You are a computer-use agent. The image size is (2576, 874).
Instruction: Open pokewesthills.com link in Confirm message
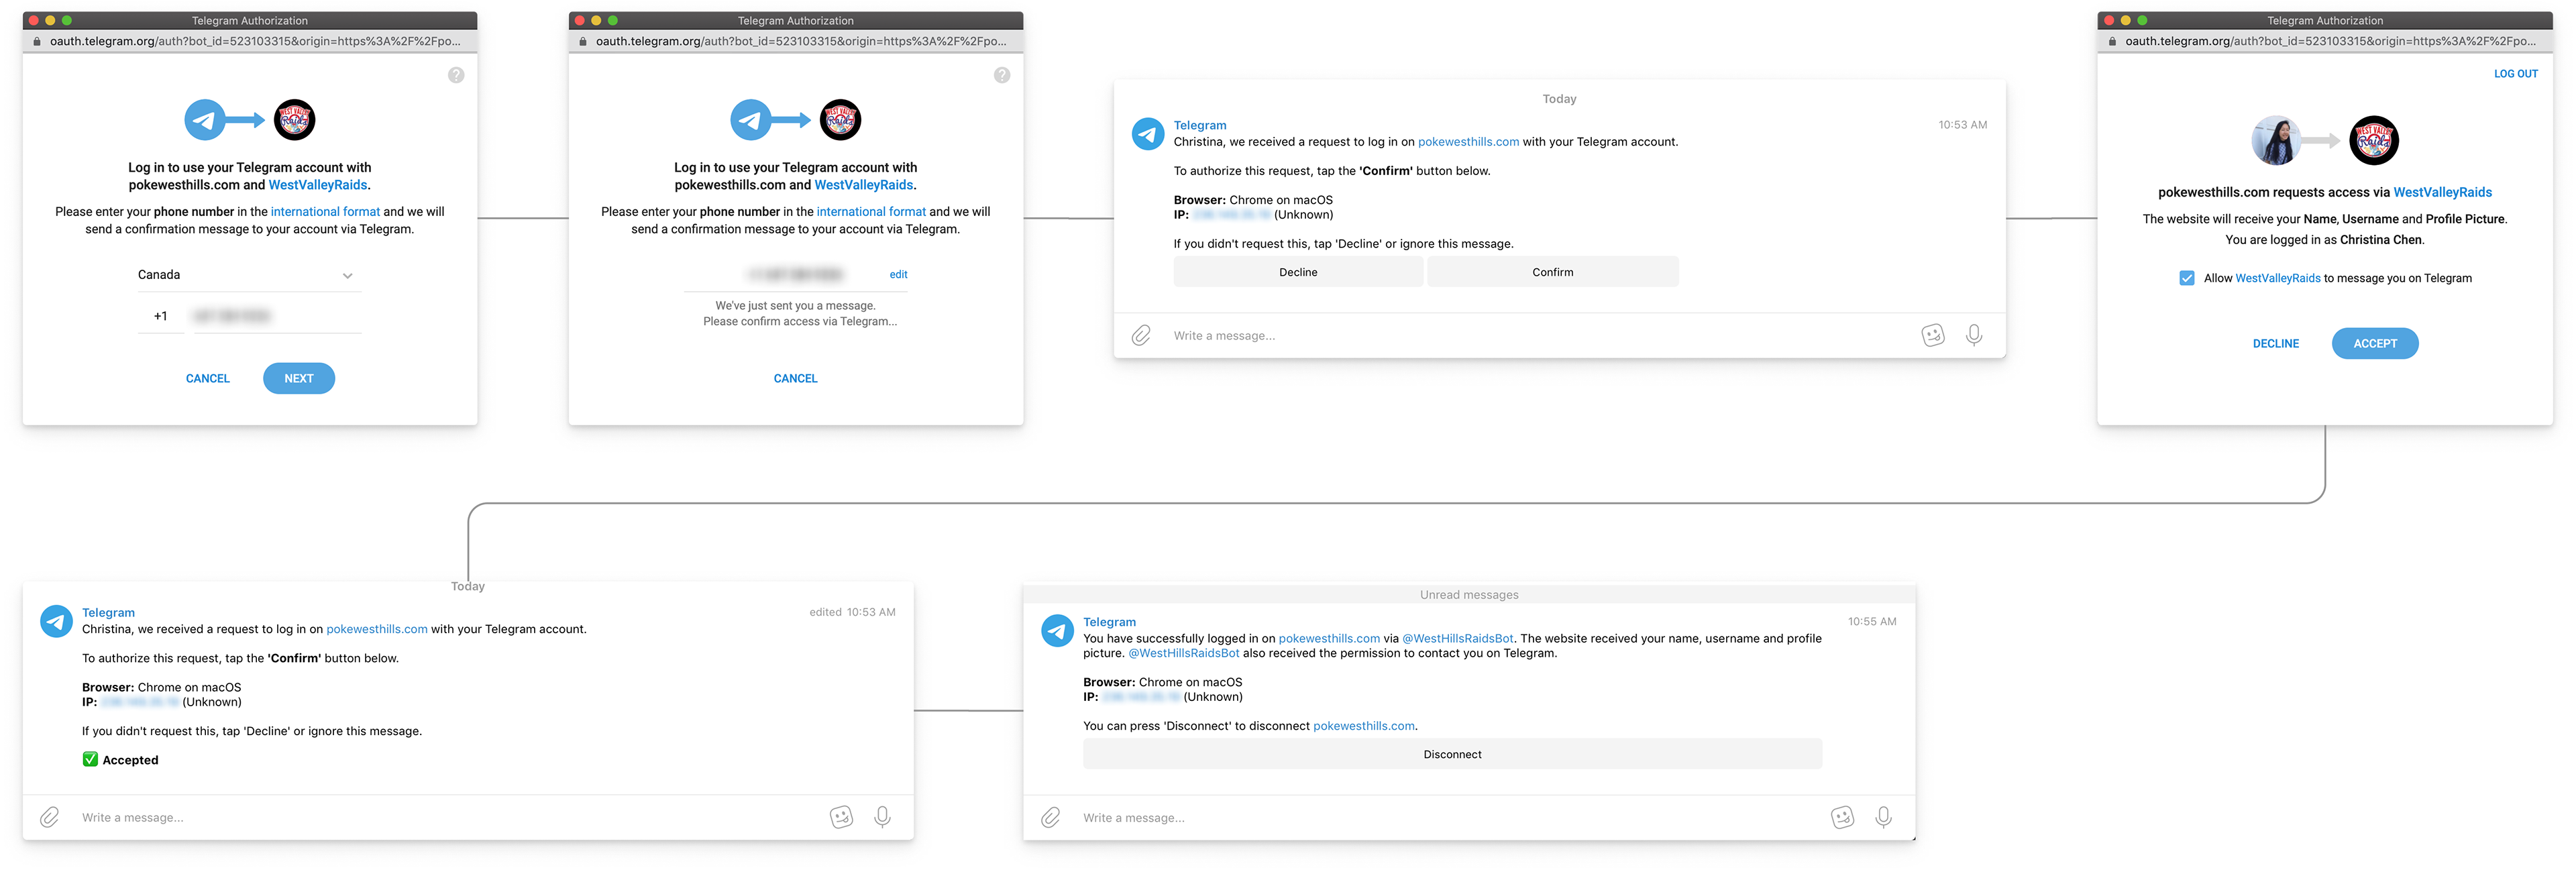point(1468,142)
